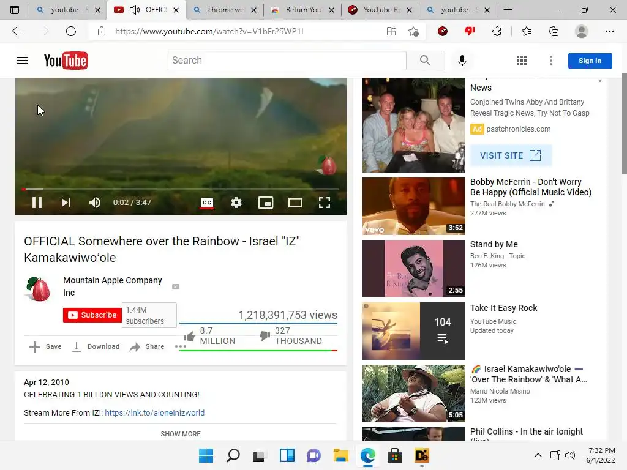Image resolution: width=627 pixels, height=470 pixels.
Task: Open Mountain Apple Company channel avatar
Action: point(39,289)
